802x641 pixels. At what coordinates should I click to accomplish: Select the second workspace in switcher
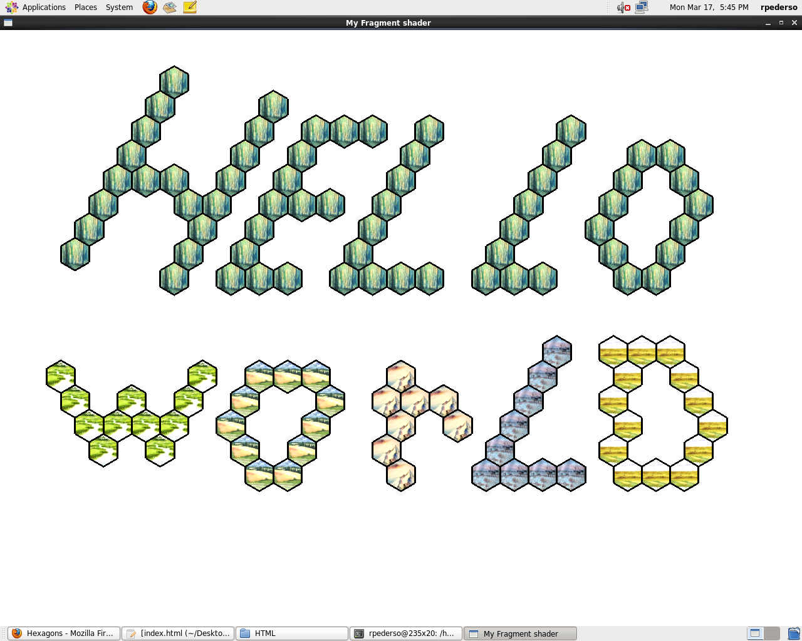click(x=772, y=633)
